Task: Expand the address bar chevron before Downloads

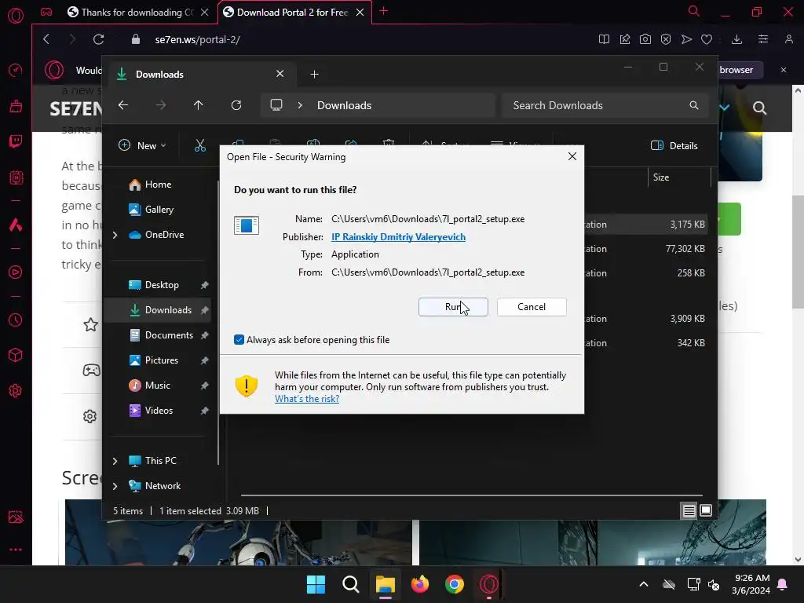Action: [300, 105]
